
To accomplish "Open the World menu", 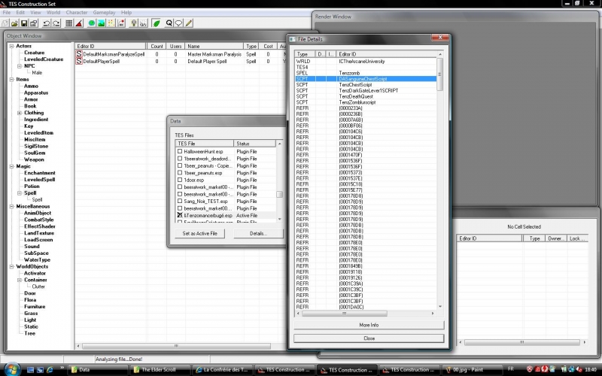I will [53, 12].
